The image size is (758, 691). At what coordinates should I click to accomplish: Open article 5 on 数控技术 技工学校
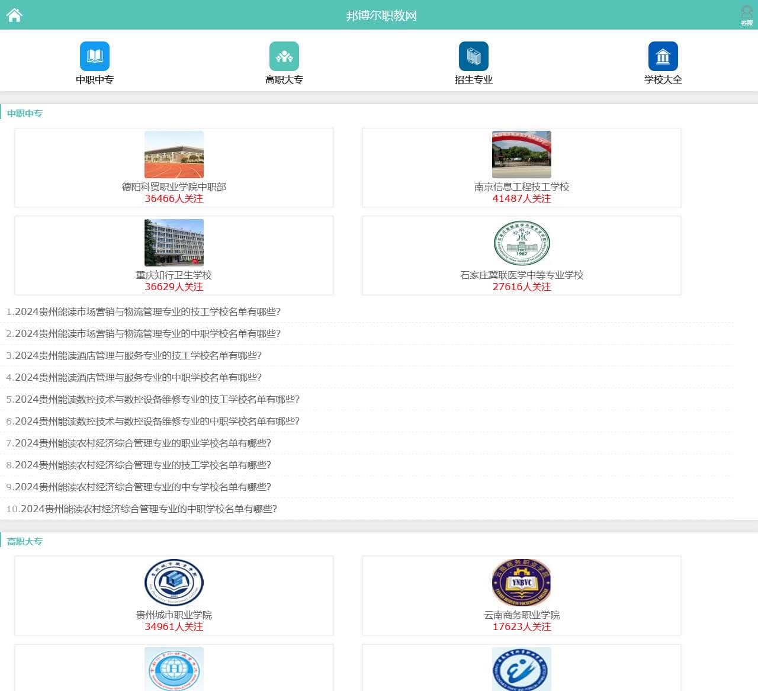(157, 400)
